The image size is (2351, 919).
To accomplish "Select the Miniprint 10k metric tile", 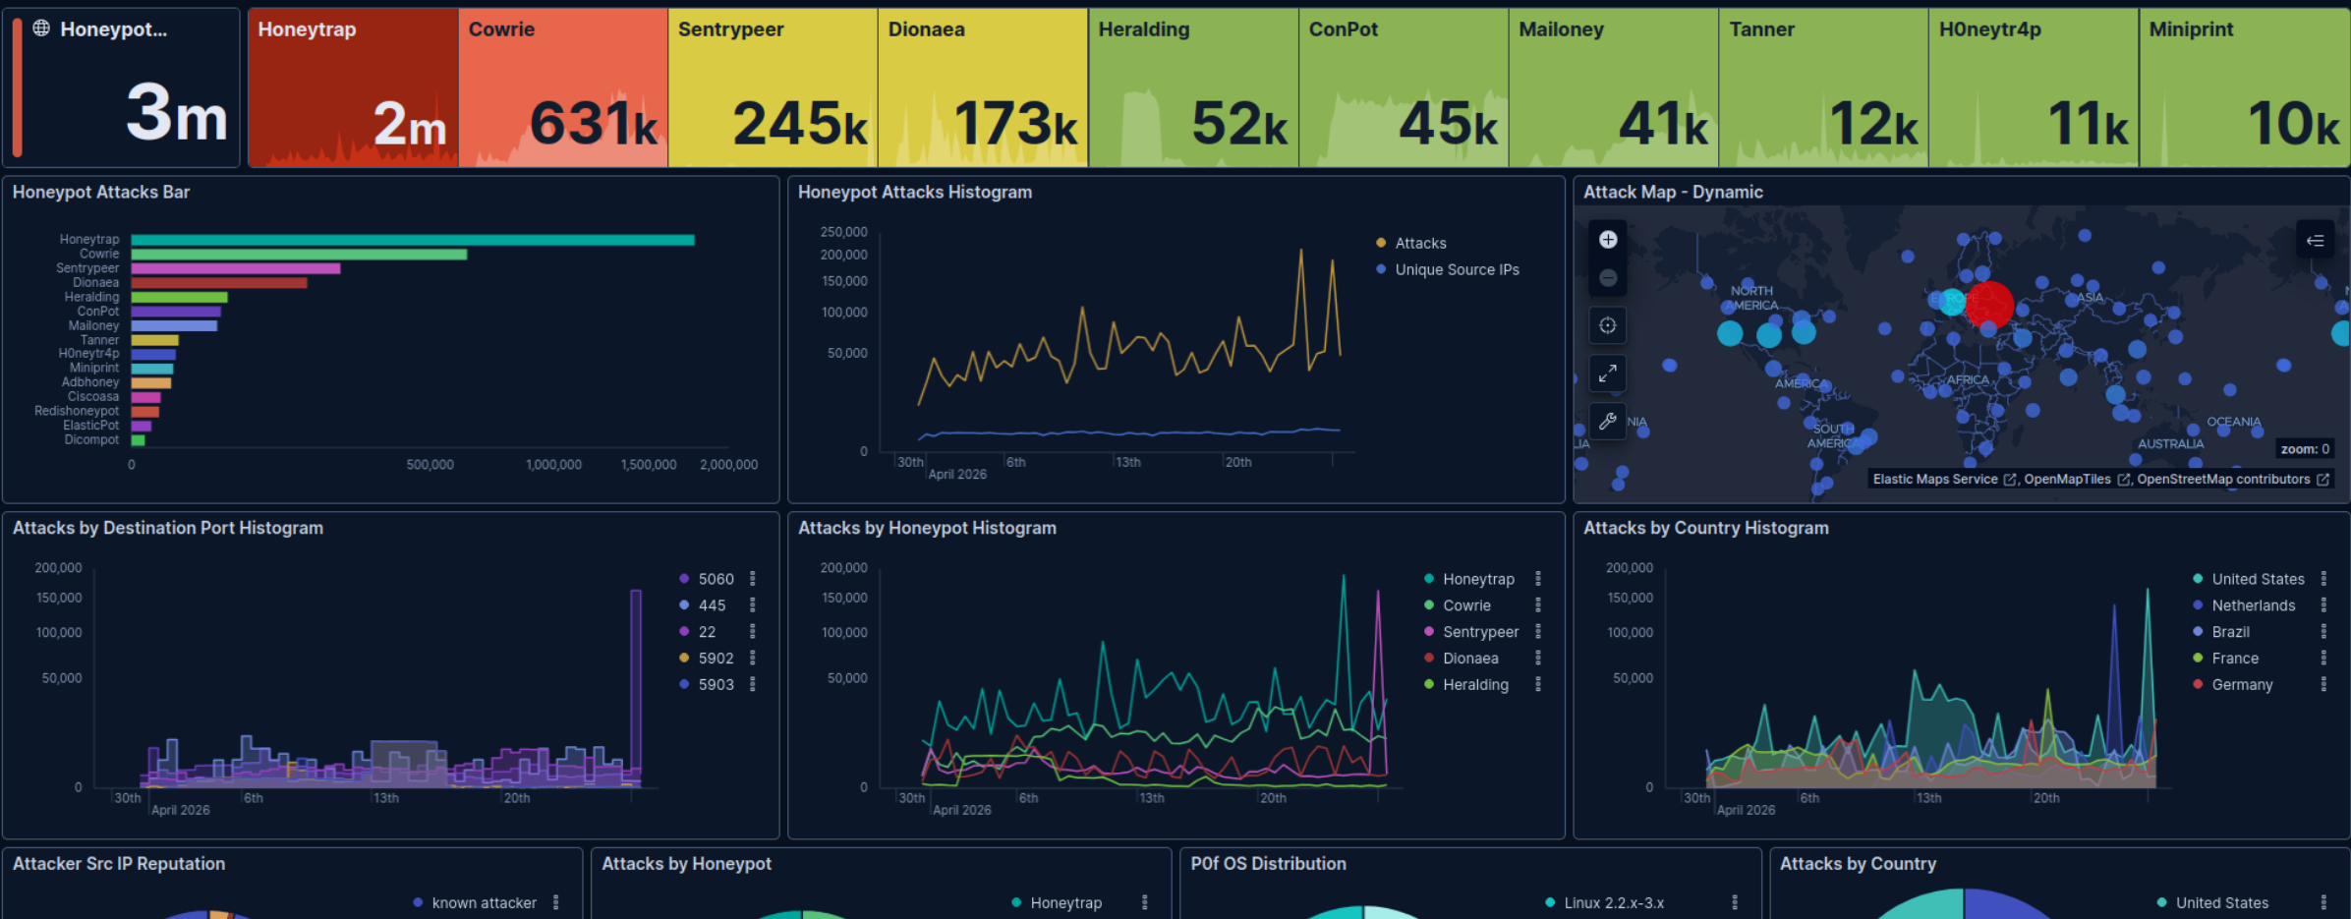I will (x=2245, y=87).
